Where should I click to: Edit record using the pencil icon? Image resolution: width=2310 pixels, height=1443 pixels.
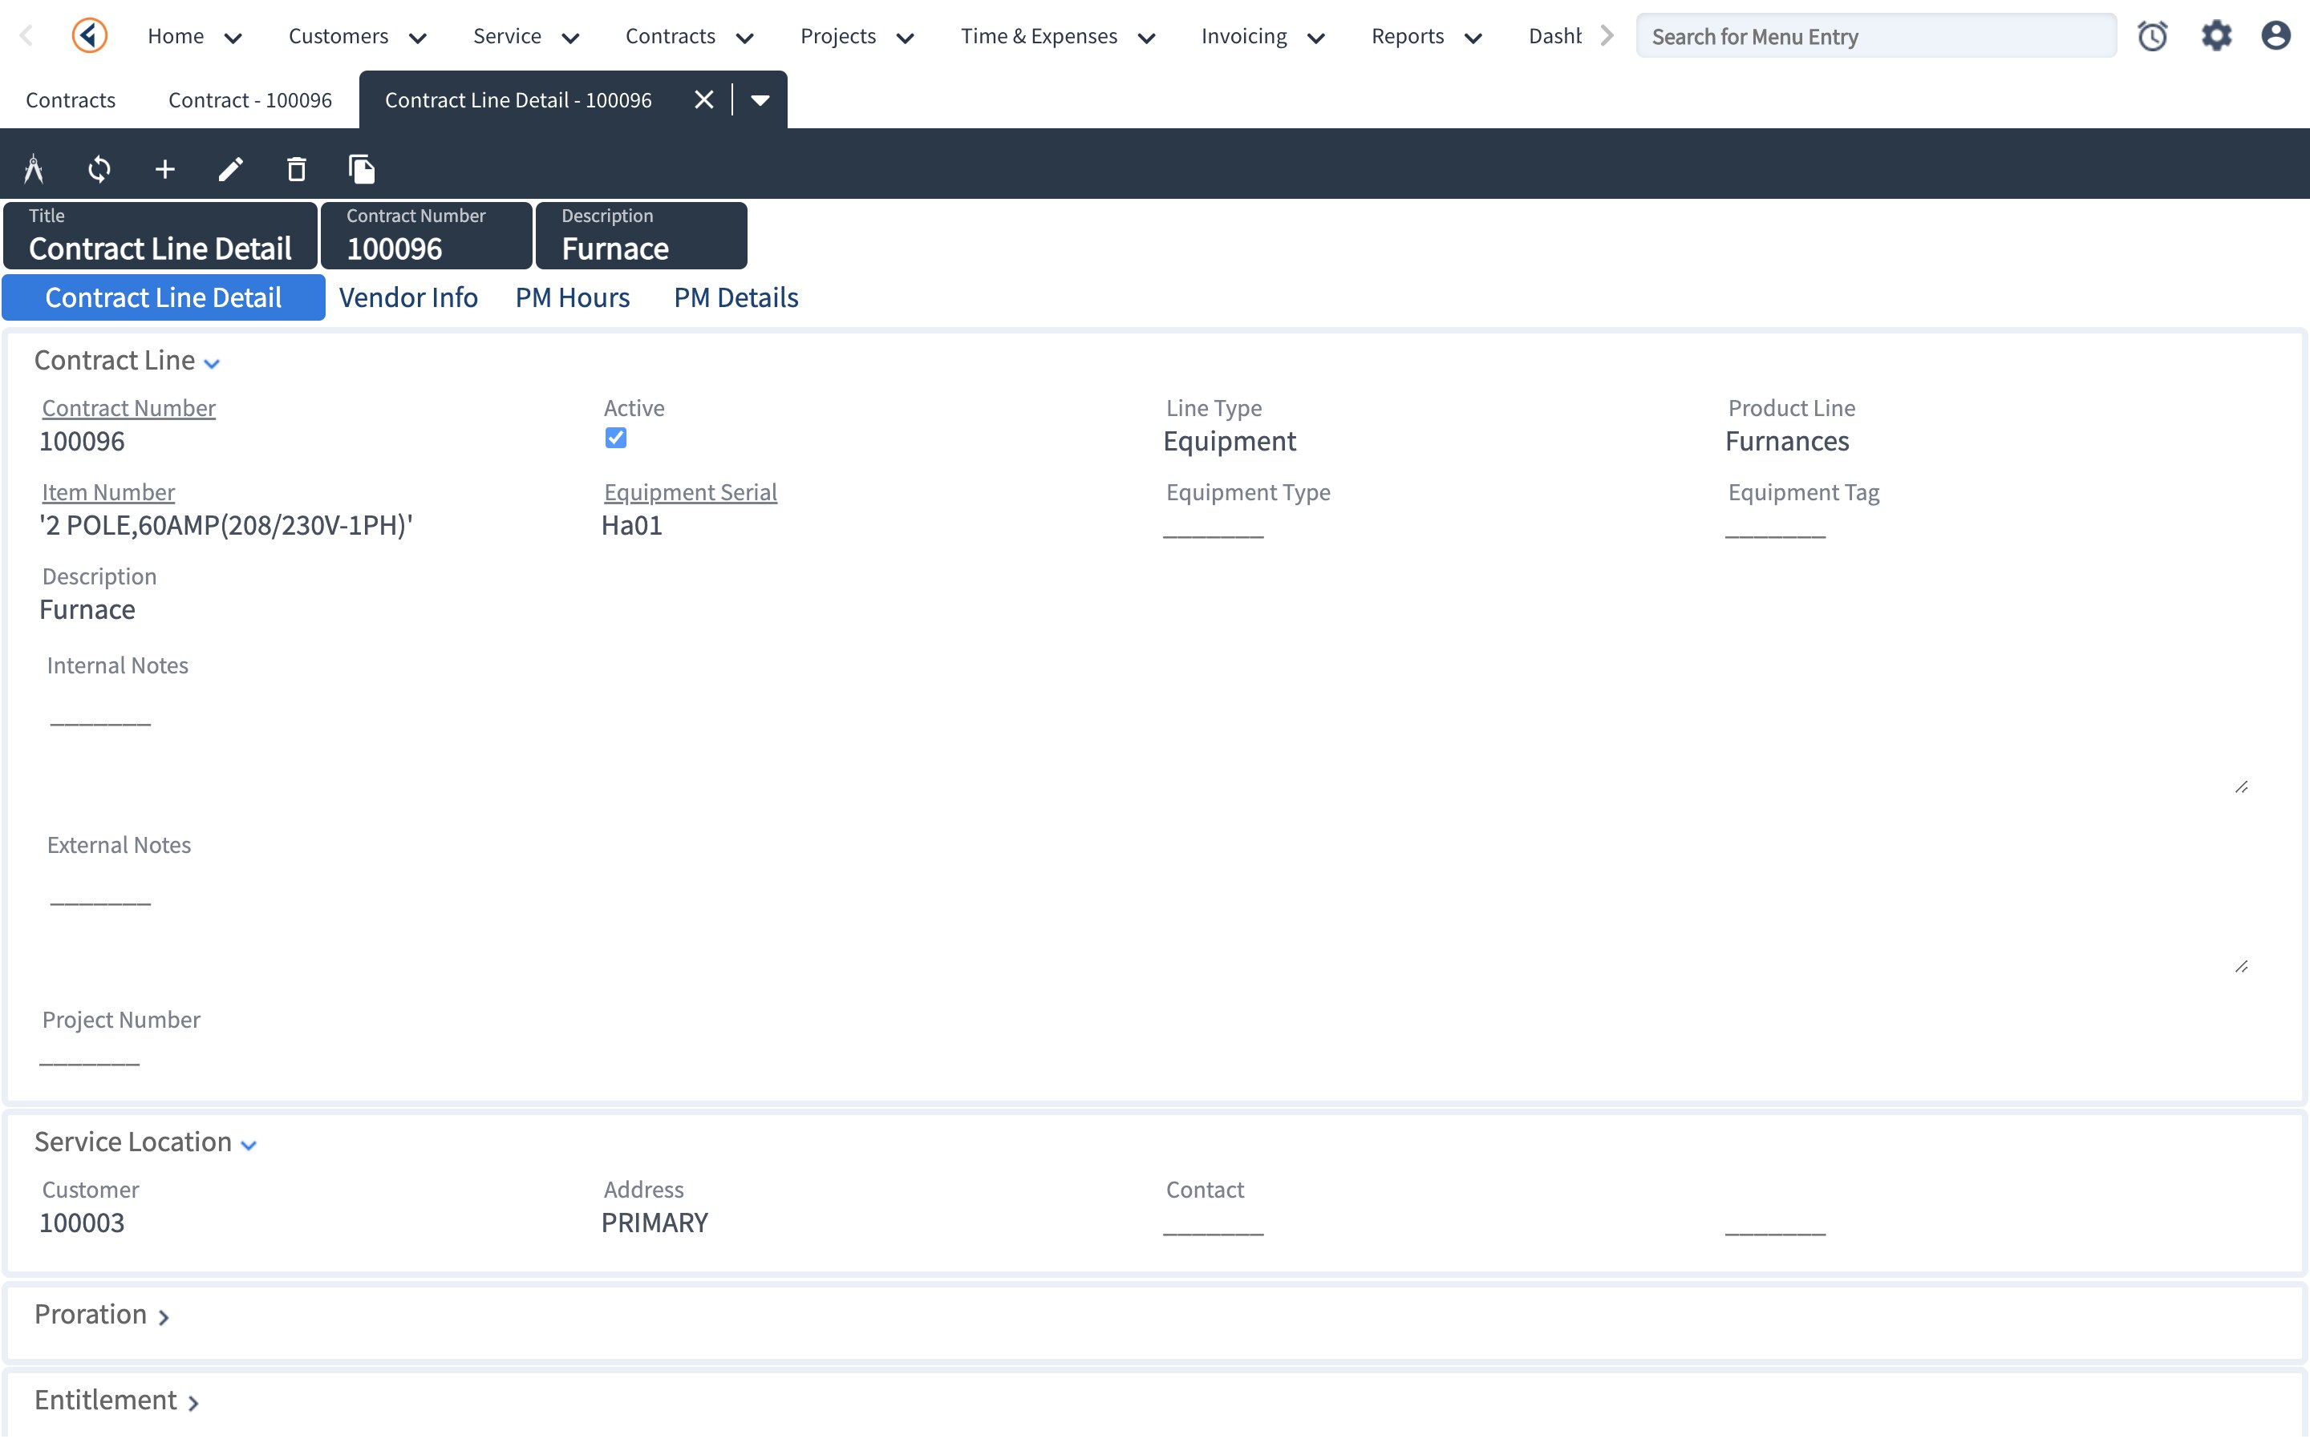click(231, 169)
